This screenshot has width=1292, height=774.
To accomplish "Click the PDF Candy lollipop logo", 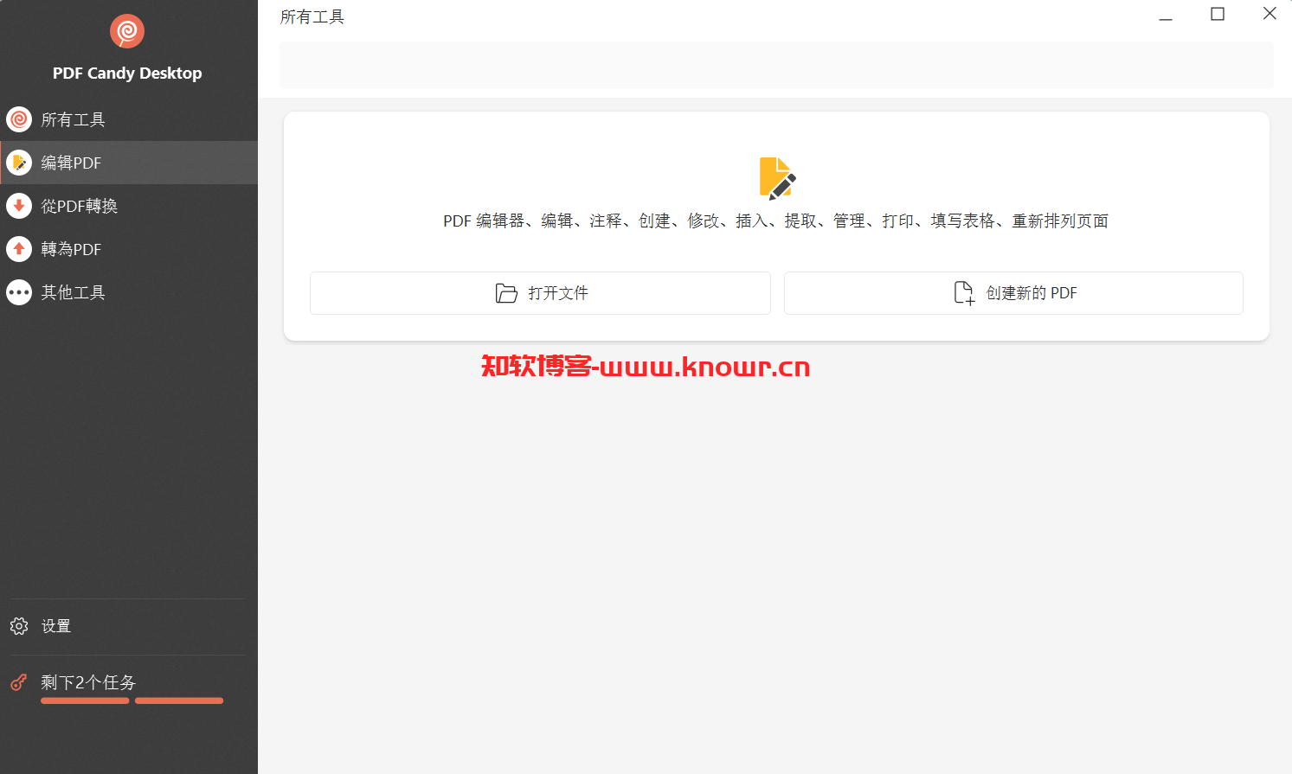I will click(127, 32).
